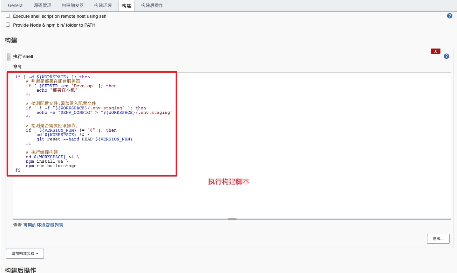Open 可用的环境变量列表 link
Screen dimensions: 457x273
click(43, 225)
